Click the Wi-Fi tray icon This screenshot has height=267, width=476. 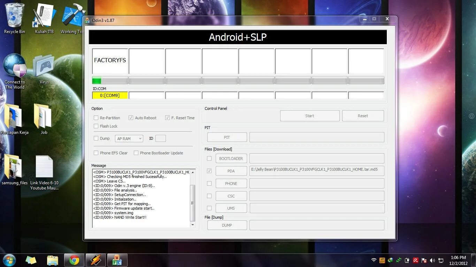374,260
